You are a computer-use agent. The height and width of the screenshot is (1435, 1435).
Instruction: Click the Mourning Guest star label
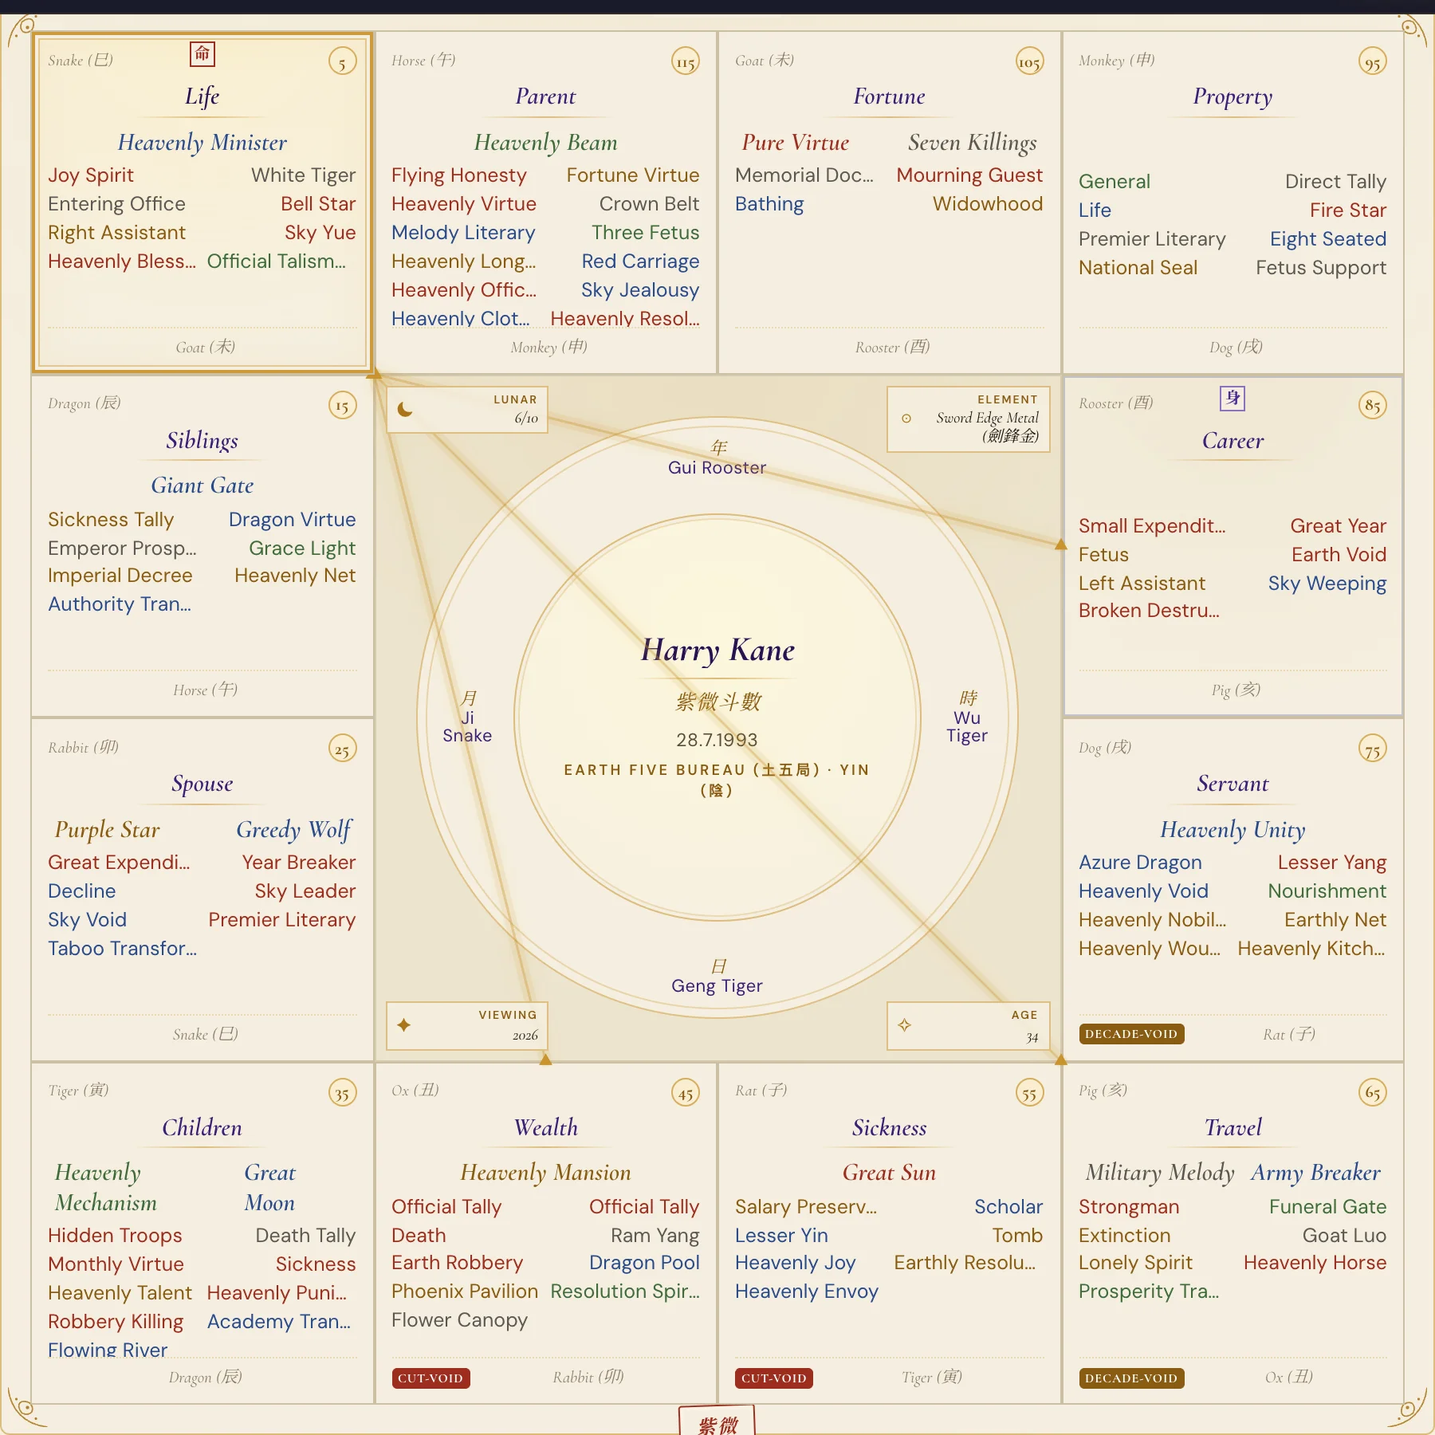click(x=969, y=175)
